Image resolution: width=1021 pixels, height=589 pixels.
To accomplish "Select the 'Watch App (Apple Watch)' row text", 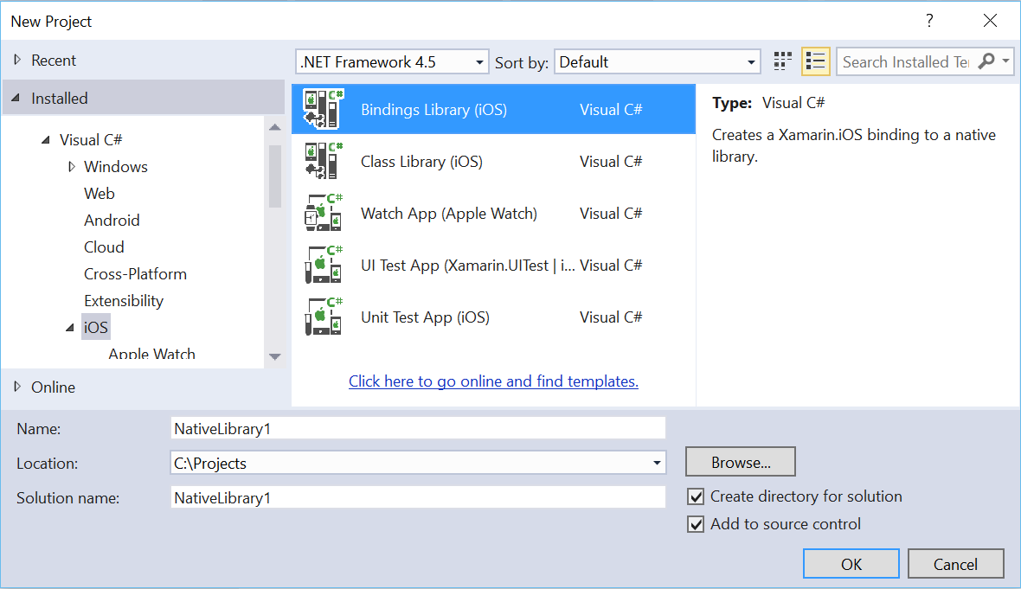I will click(449, 214).
